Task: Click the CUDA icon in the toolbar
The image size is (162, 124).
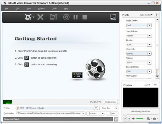Action: click(x=113, y=17)
